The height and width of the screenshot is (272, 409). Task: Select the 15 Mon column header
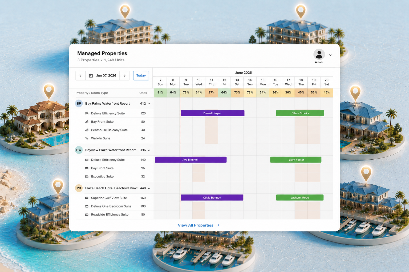click(x=263, y=82)
